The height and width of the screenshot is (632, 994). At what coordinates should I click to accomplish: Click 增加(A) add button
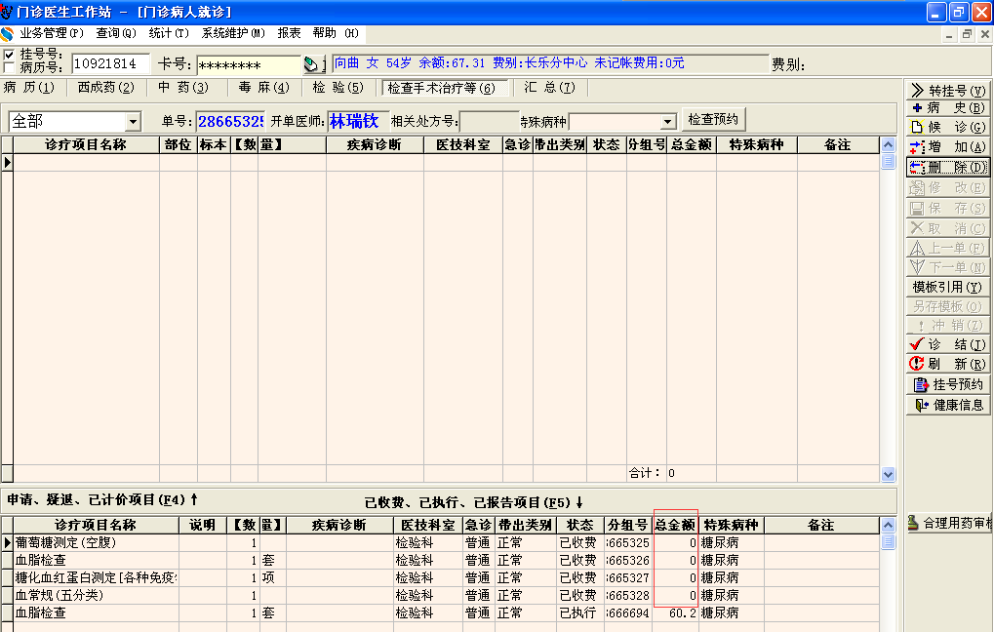[x=948, y=147]
